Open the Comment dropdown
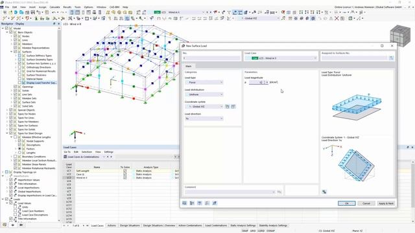Viewport: 415px width, 233px height. 230,192
